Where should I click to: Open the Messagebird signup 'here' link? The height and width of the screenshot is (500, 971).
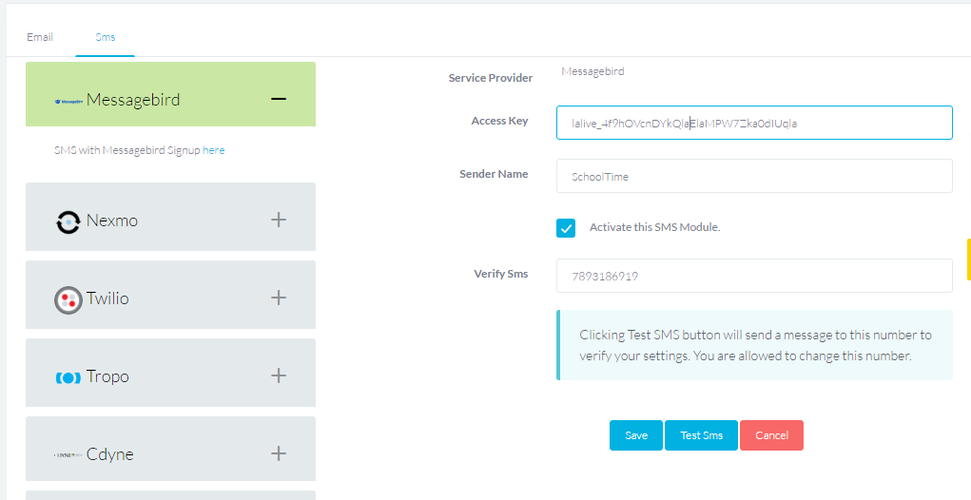pyautogui.click(x=214, y=150)
